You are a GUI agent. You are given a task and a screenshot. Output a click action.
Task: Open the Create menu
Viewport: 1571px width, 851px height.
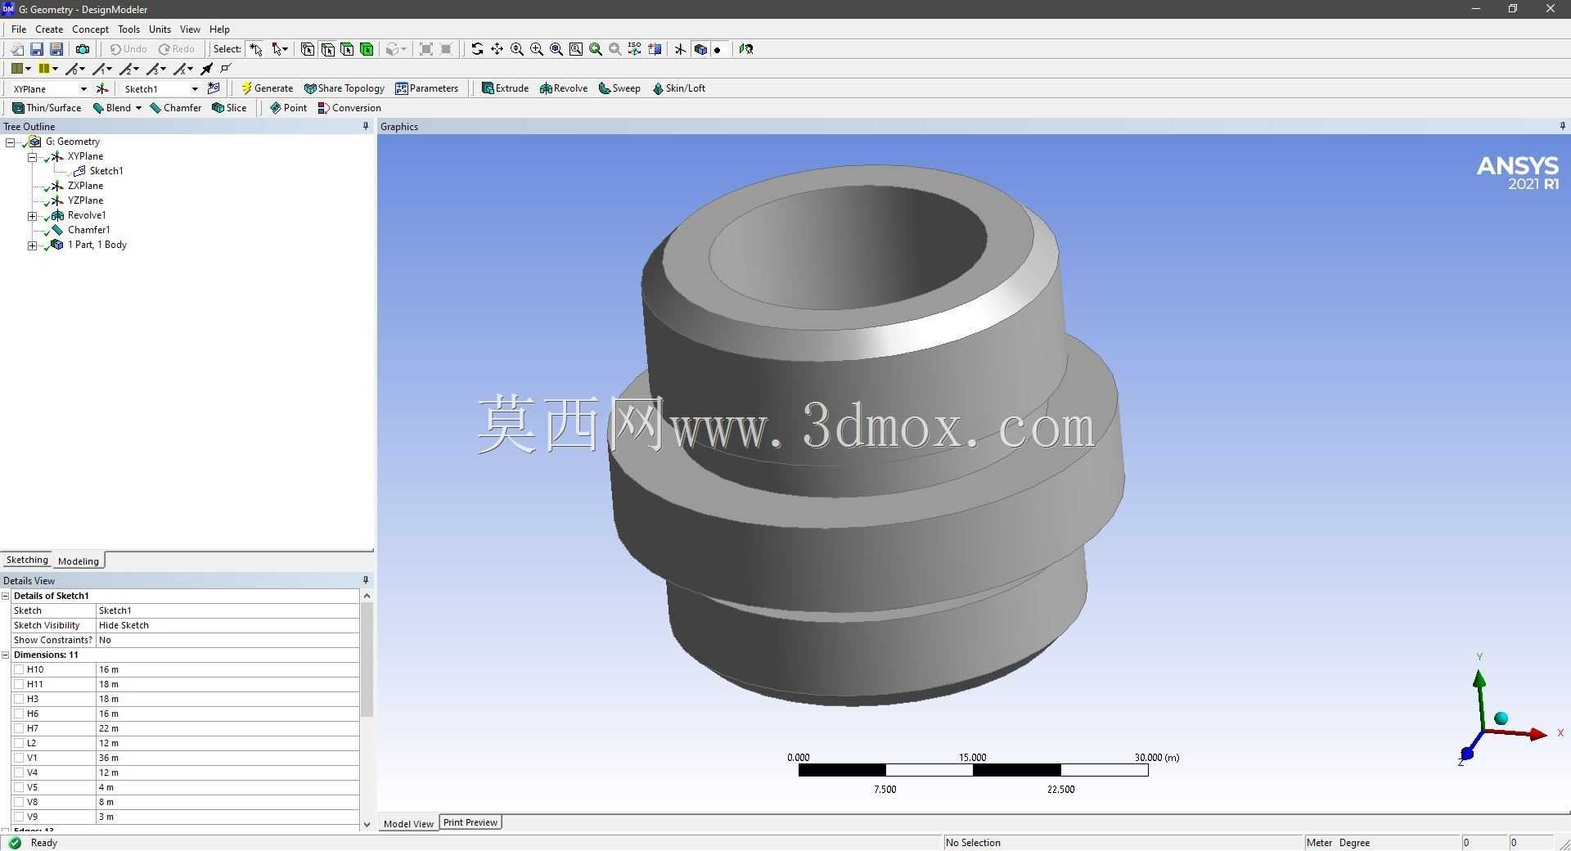[49, 29]
